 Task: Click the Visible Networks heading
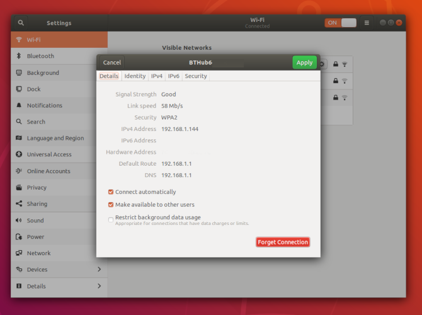pos(187,48)
